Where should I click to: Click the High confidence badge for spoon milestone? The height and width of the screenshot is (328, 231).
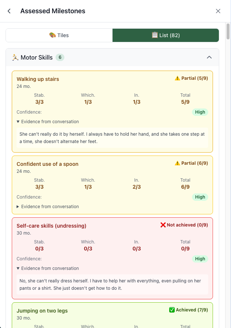pos(200,197)
